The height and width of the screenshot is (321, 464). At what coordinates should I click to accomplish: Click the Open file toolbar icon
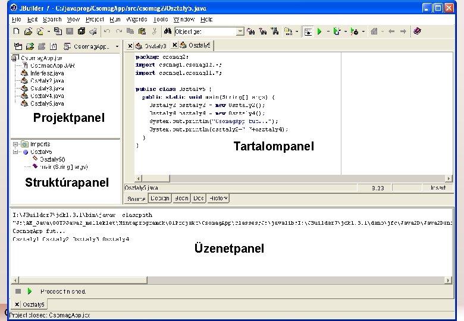click(x=28, y=31)
